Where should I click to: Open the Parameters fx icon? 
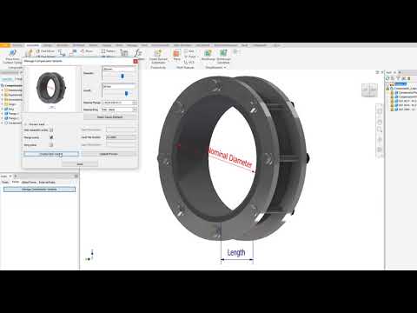coord(138,53)
